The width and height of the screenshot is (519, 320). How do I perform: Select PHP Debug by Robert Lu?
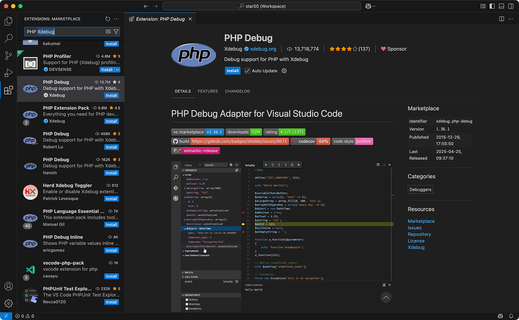71,141
